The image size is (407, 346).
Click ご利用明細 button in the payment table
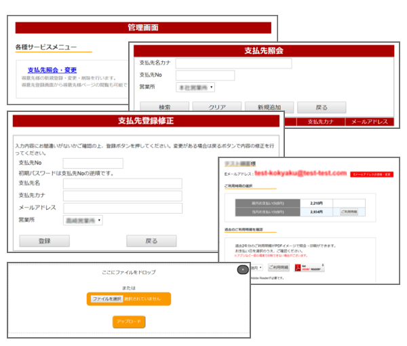pos(348,212)
